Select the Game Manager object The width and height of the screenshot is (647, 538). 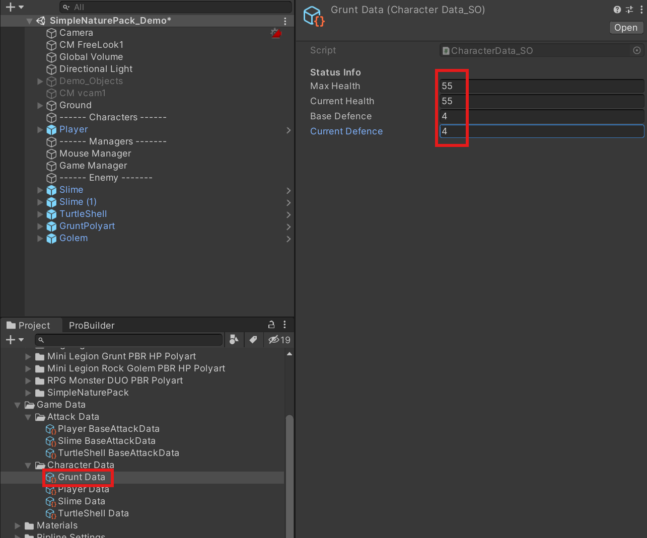point(93,166)
